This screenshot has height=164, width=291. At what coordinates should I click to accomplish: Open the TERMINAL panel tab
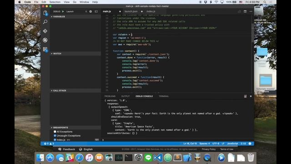164,96
